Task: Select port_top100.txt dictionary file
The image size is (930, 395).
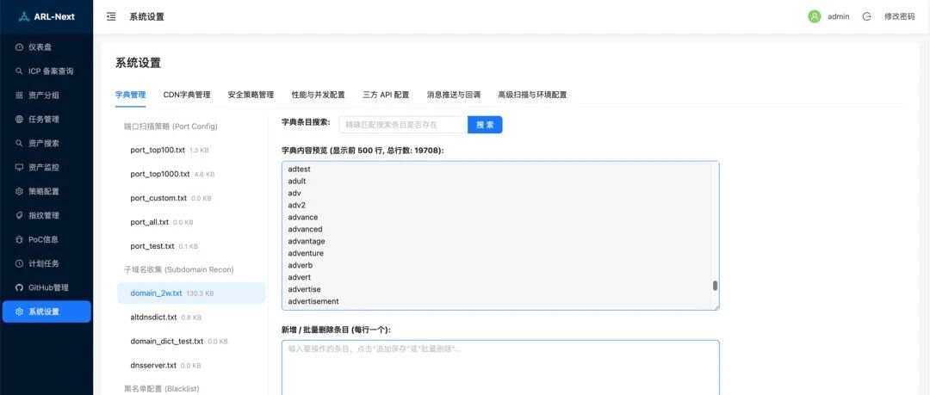Action: click(191, 150)
